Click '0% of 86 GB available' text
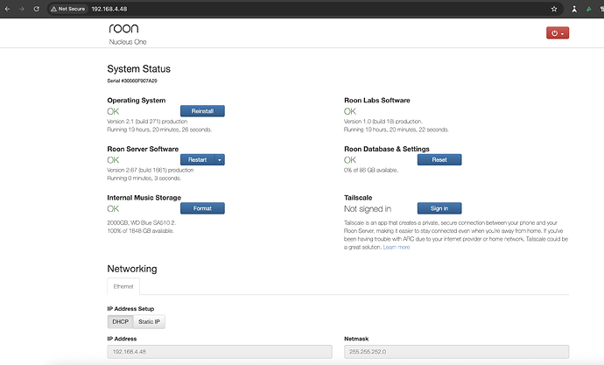Viewport: 604px width, 365px height. (x=371, y=170)
